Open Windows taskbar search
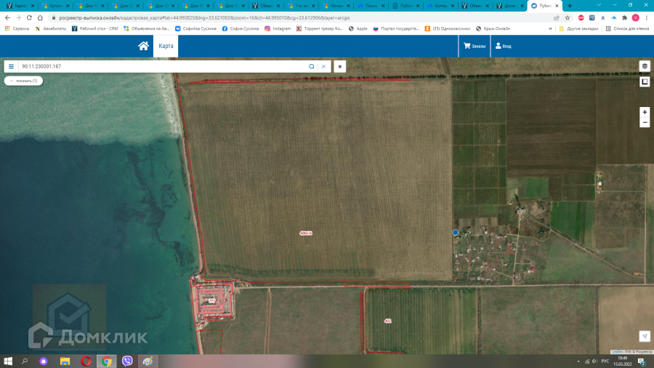 [x=25, y=361]
